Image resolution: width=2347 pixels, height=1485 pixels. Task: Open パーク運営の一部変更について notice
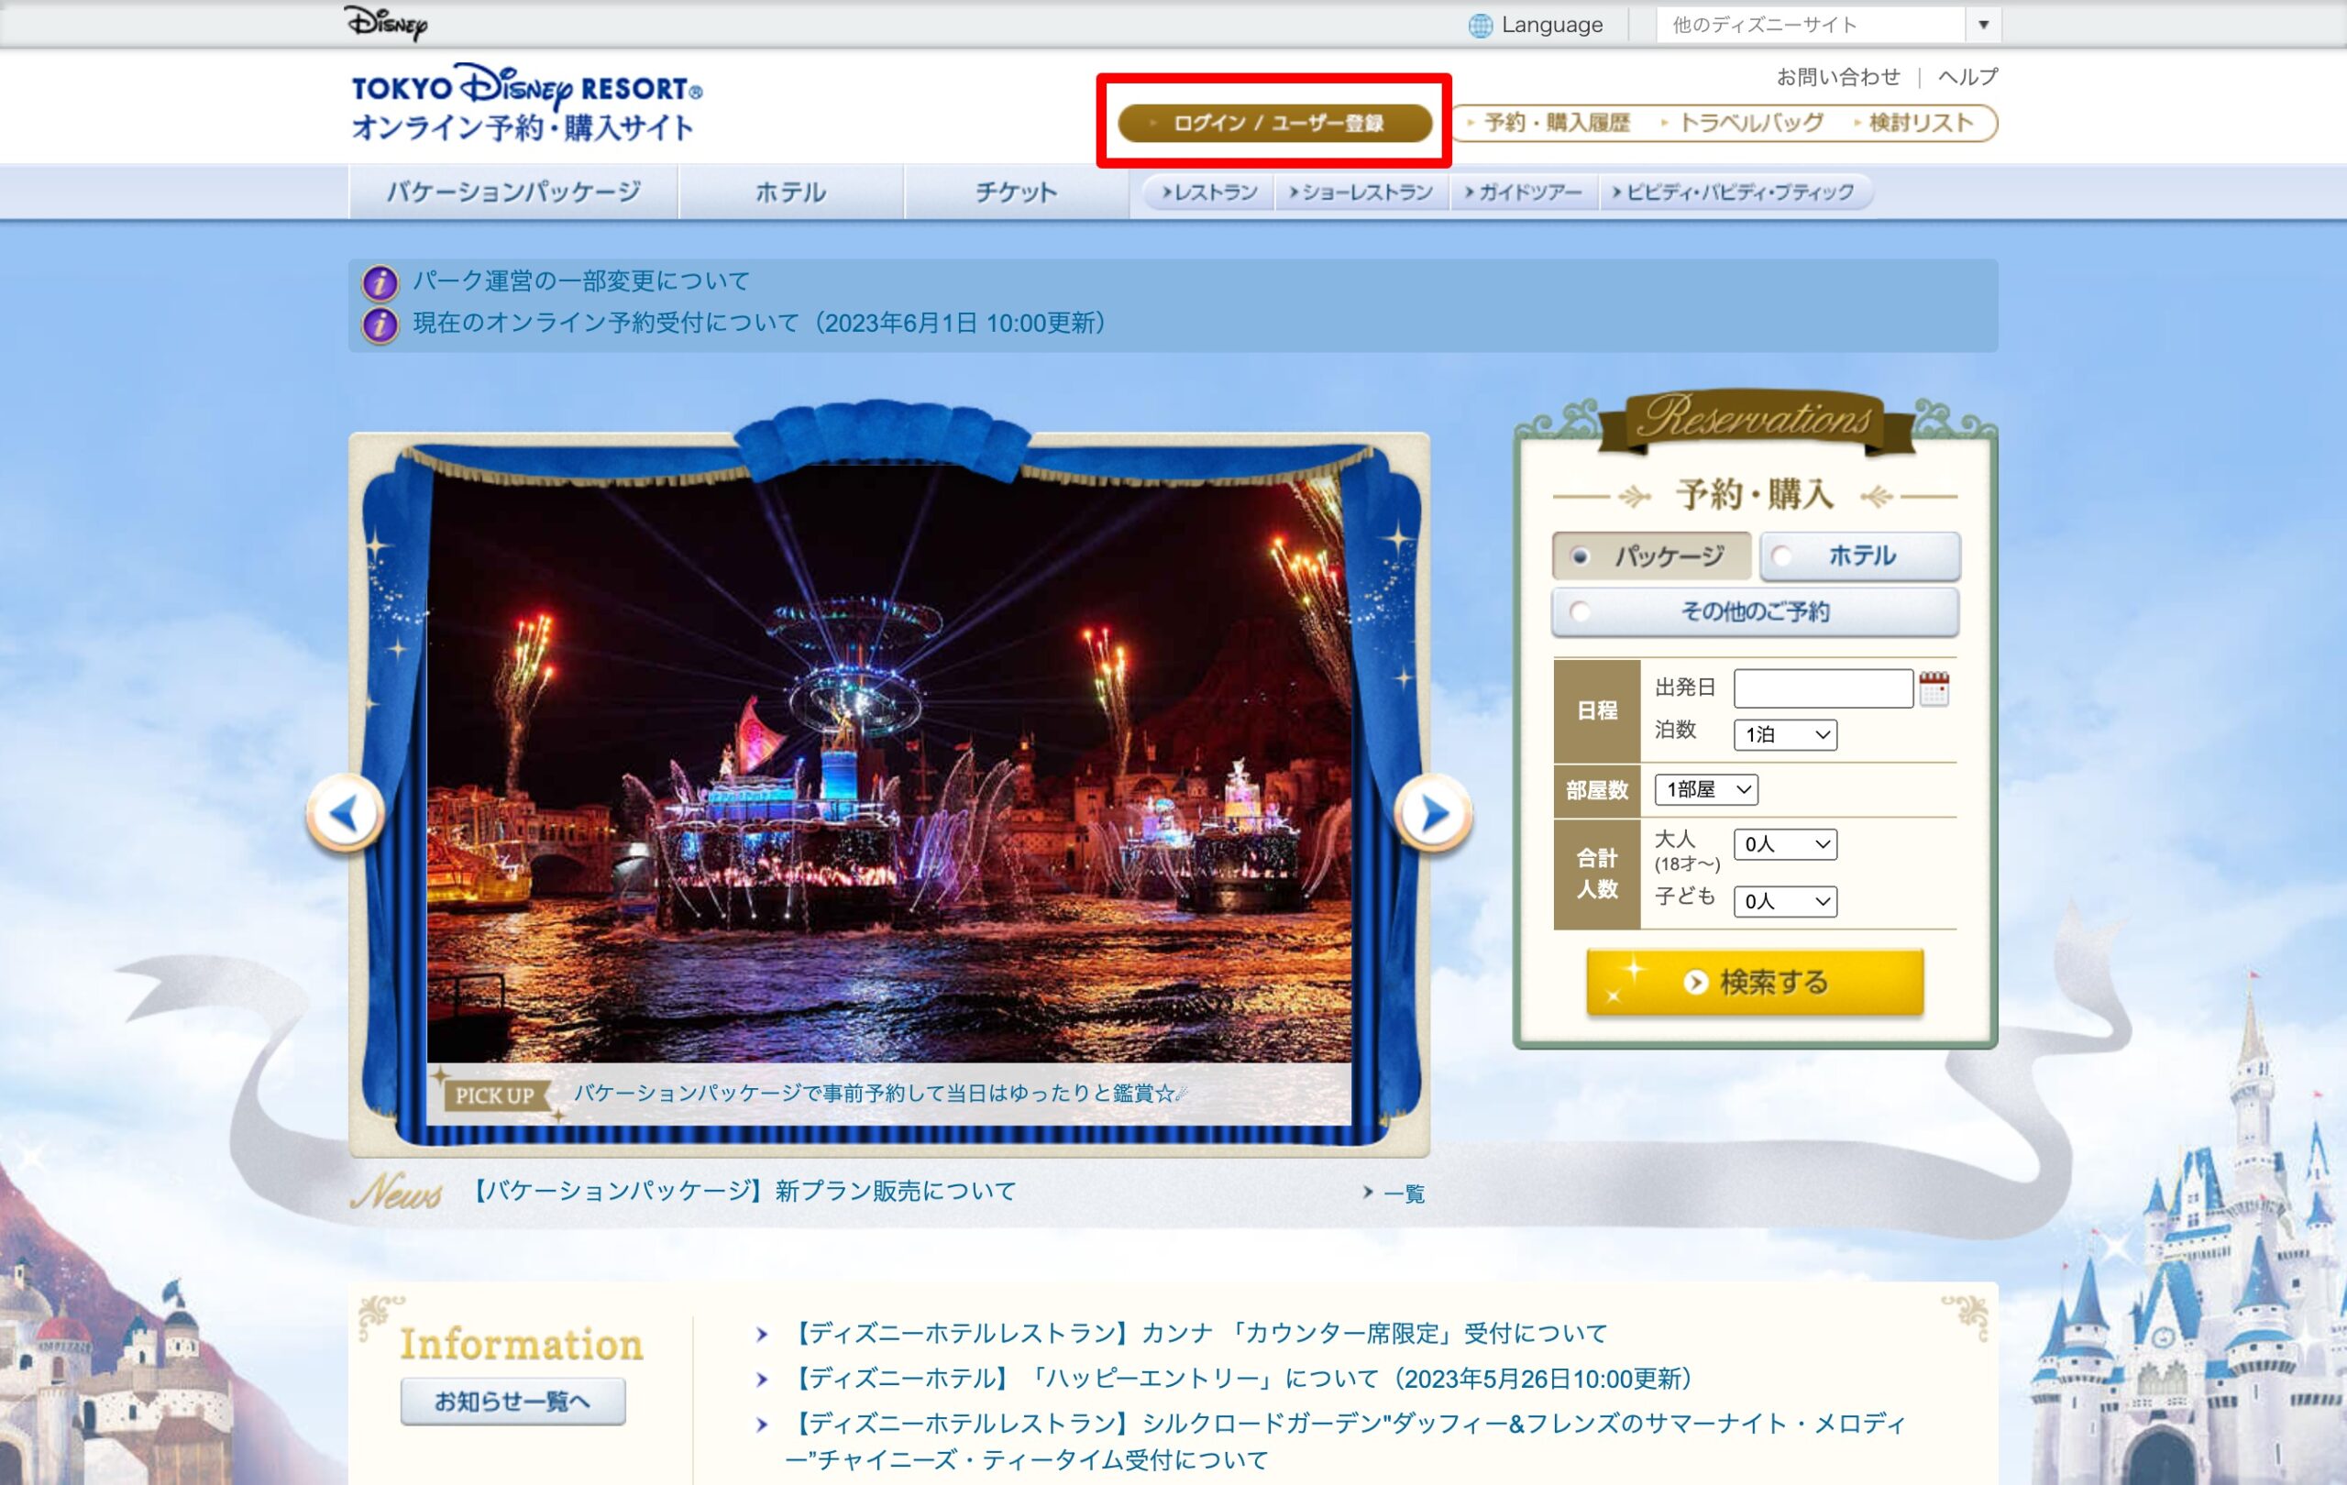click(581, 281)
